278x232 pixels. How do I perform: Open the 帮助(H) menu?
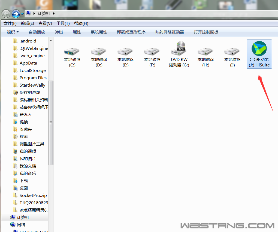point(81,23)
